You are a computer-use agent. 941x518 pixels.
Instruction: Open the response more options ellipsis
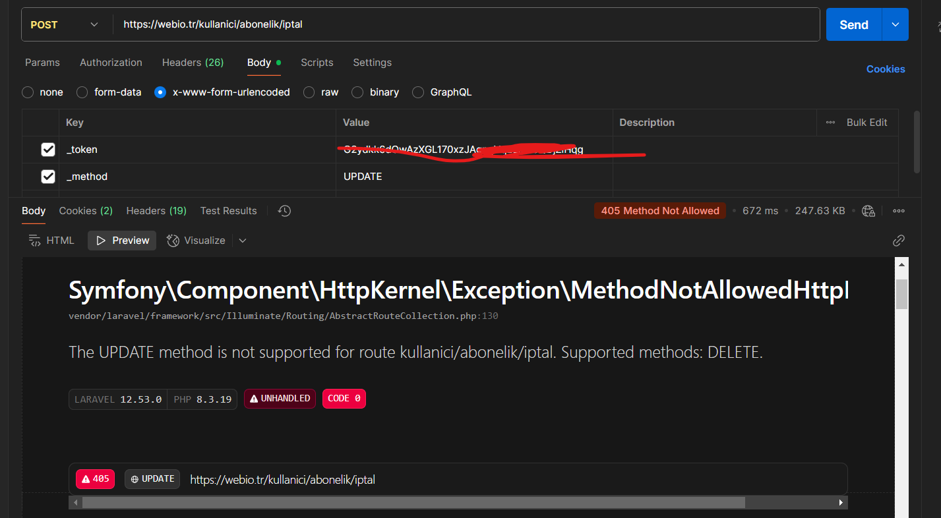[x=898, y=211]
